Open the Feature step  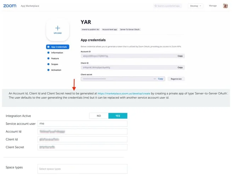click(55, 58)
